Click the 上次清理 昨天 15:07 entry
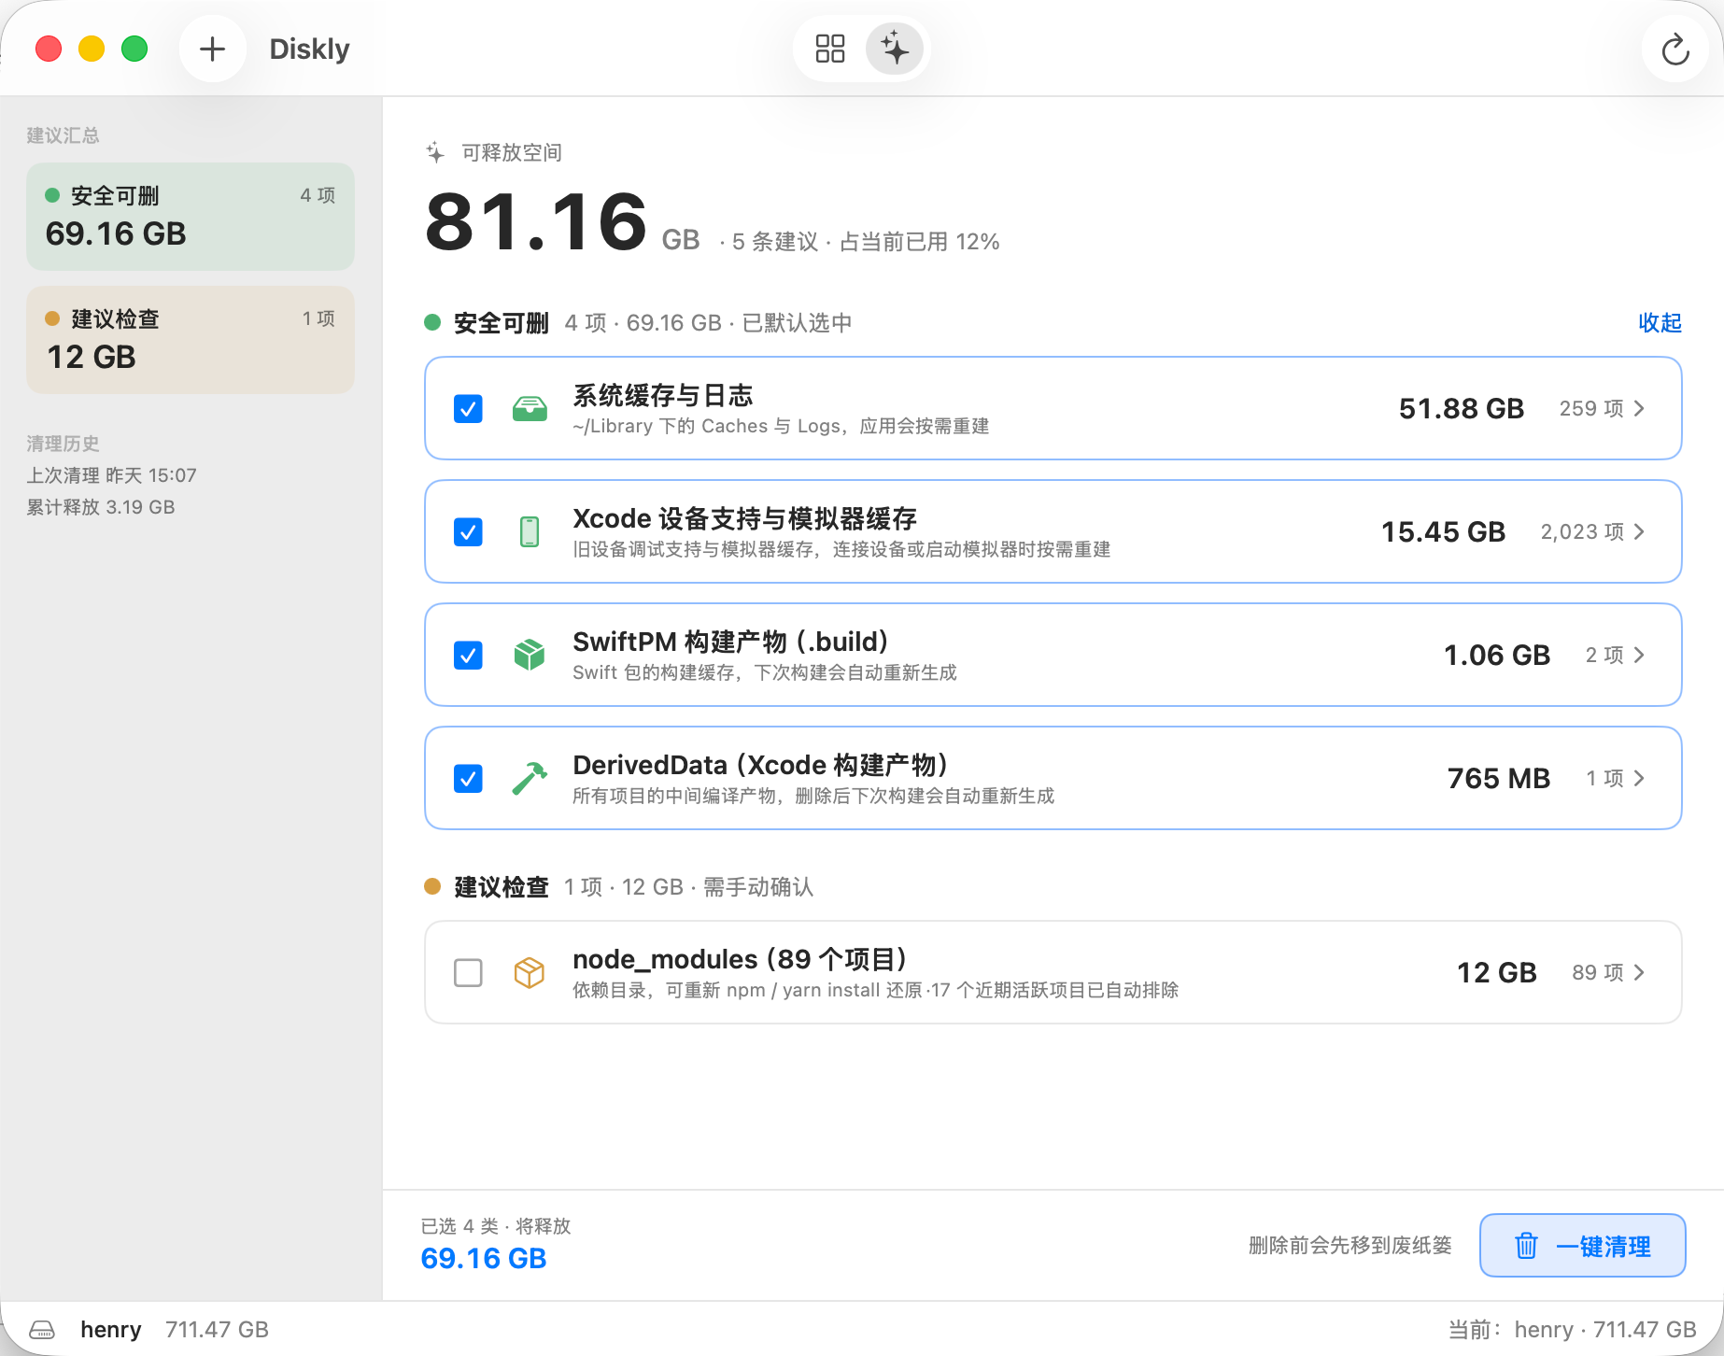This screenshot has height=1356, width=1724. tap(111, 475)
